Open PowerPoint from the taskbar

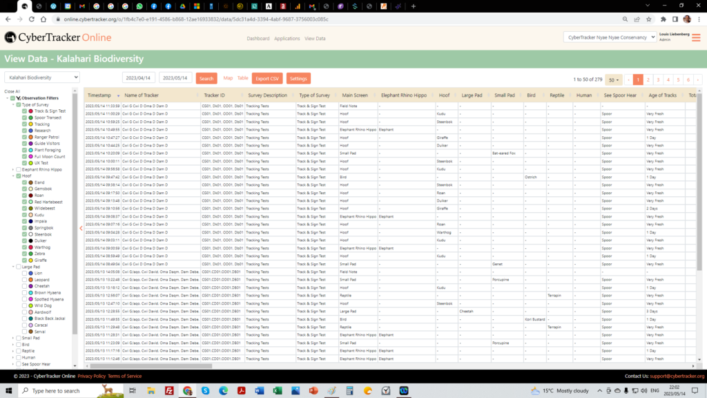click(x=313, y=391)
